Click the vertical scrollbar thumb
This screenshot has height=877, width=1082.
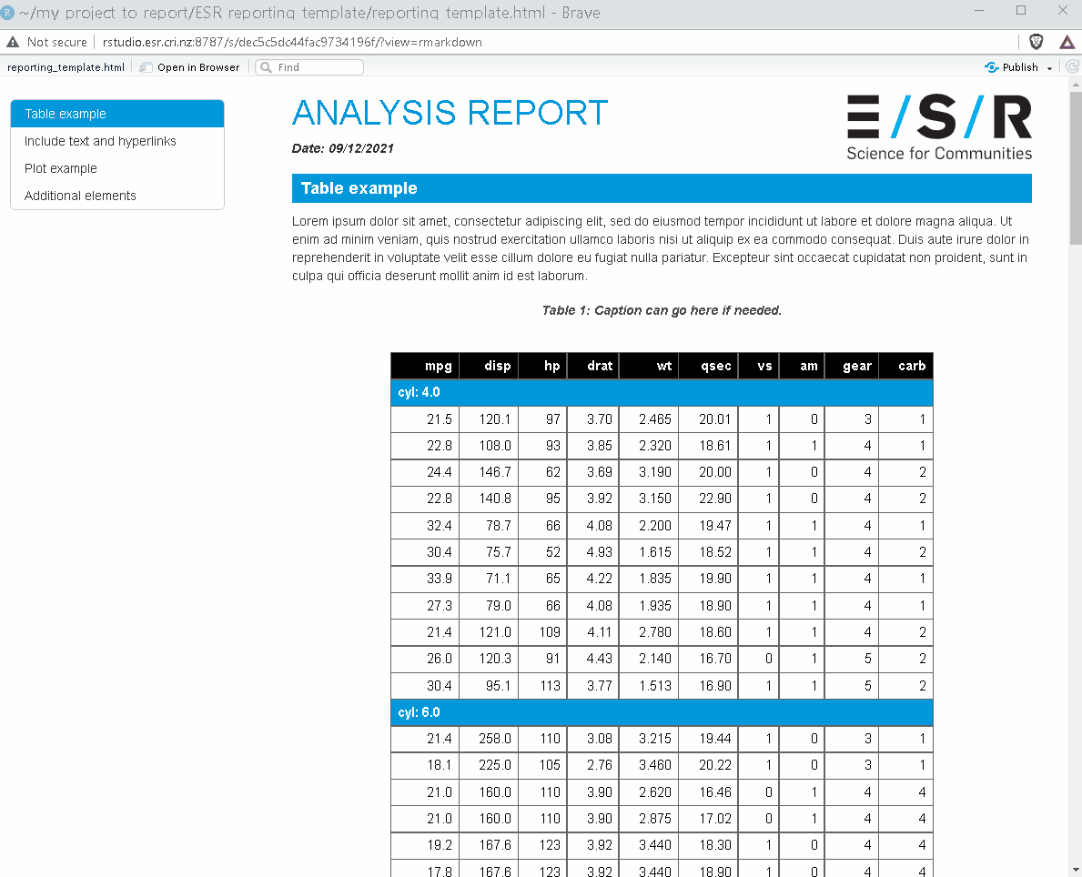[x=1076, y=167]
